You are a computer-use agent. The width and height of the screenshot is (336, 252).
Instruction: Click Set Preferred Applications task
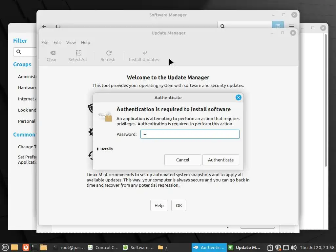click(27, 160)
